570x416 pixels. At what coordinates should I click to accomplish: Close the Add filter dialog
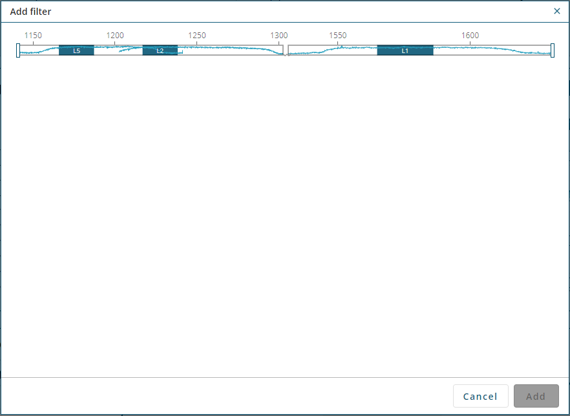557,11
